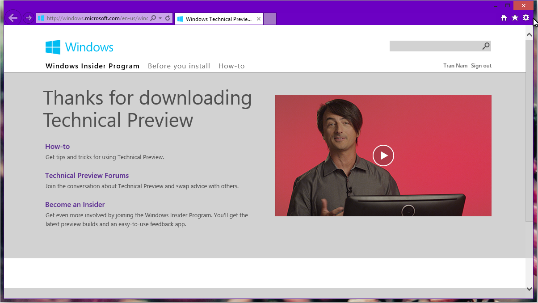Screen dimensions: 538x303
Task: Switch to the Before you install tab
Action: [179, 66]
